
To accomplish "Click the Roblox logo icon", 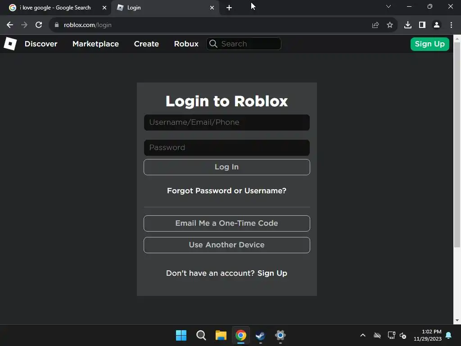I will 10,44.
